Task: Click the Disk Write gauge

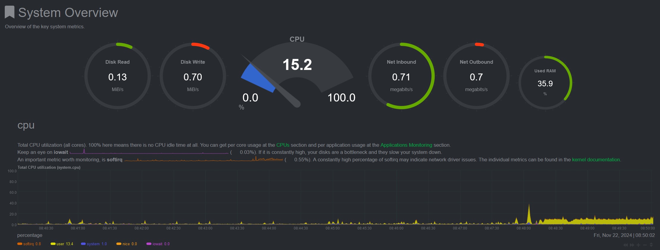Action: tap(193, 76)
